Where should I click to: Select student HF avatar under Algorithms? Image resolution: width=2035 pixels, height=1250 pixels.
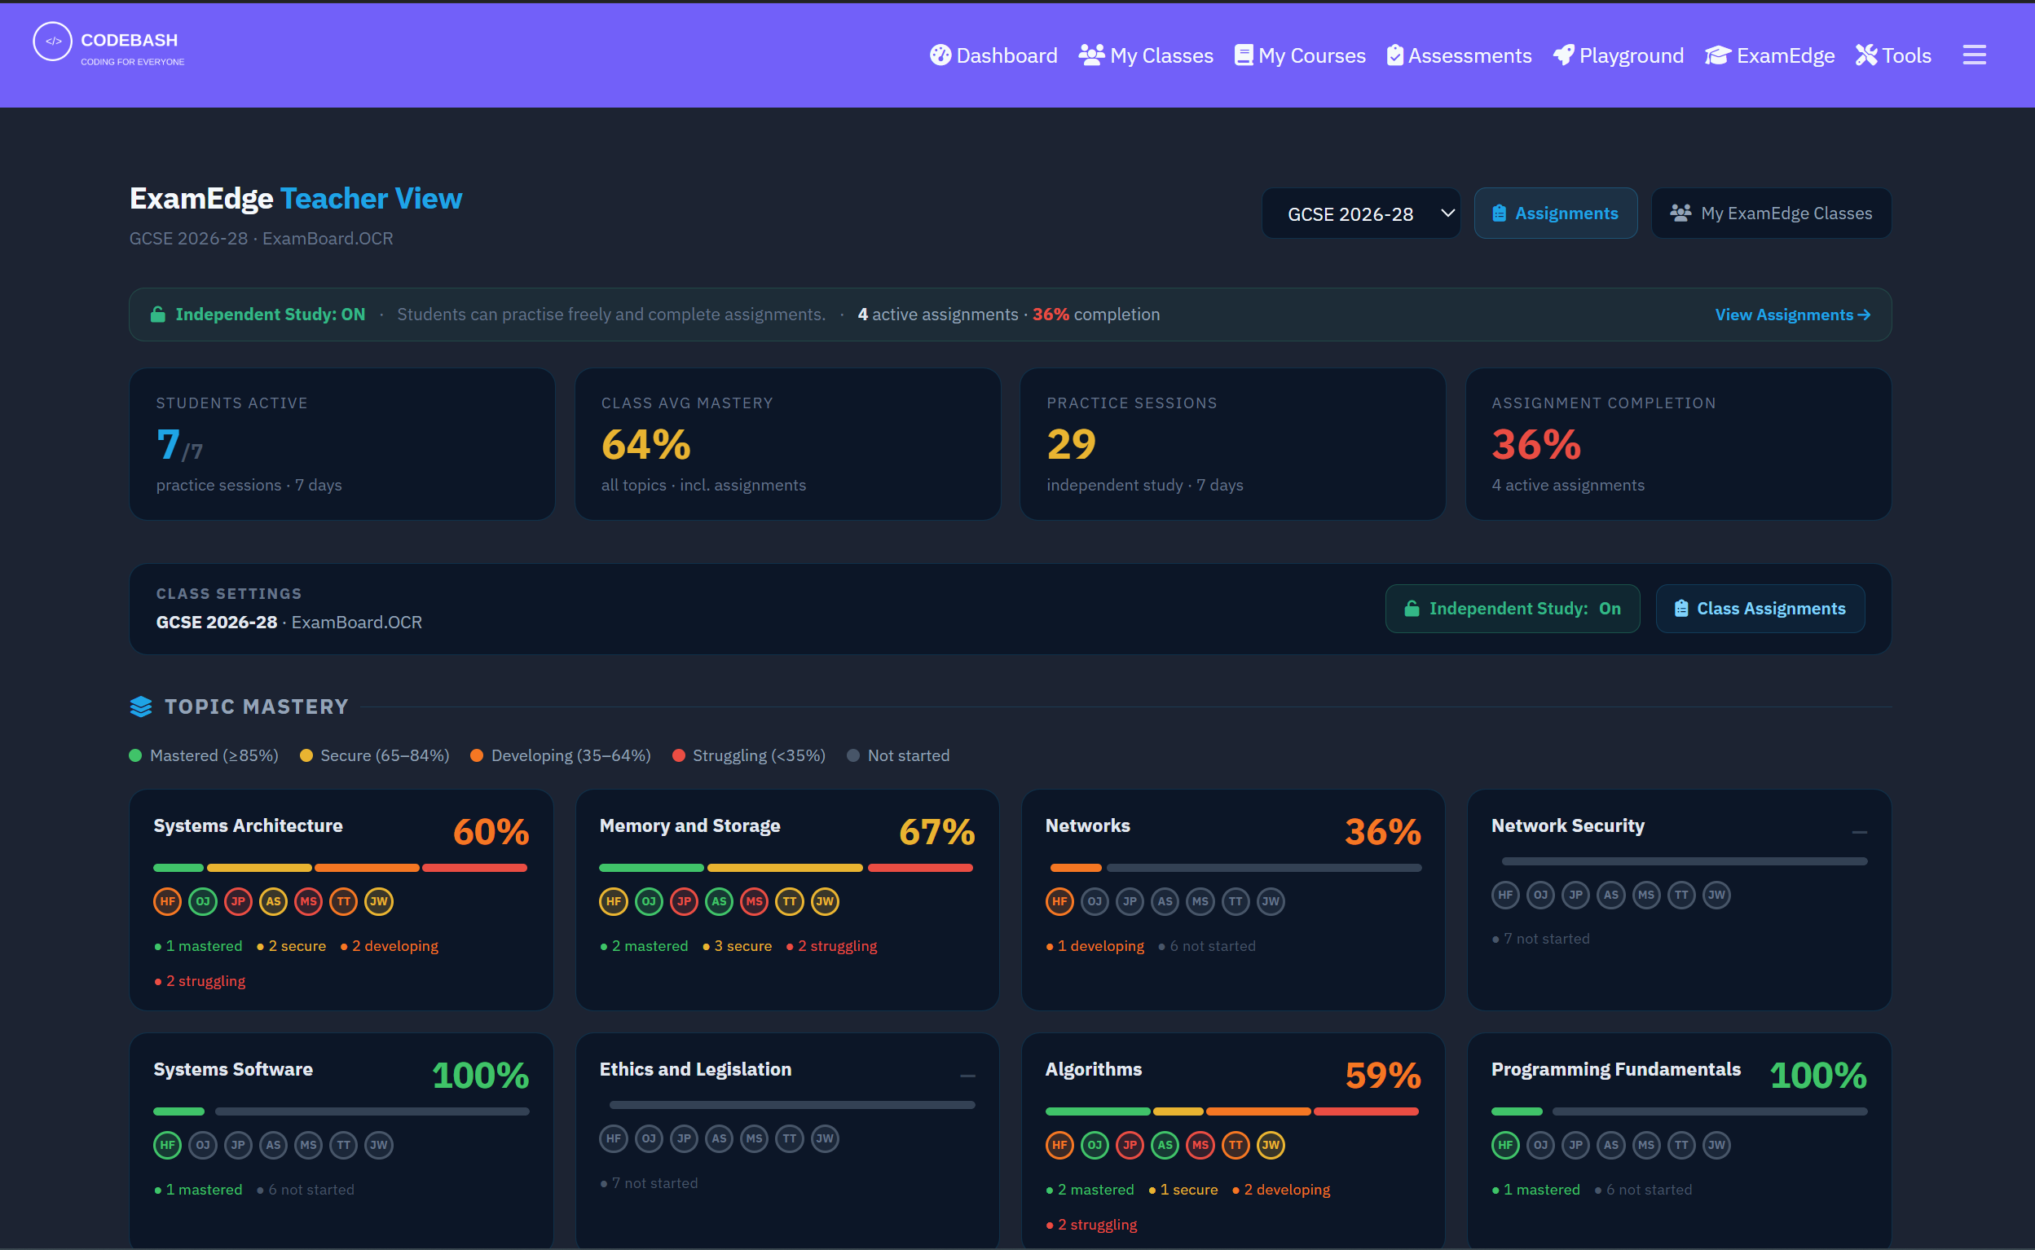click(x=1059, y=1145)
